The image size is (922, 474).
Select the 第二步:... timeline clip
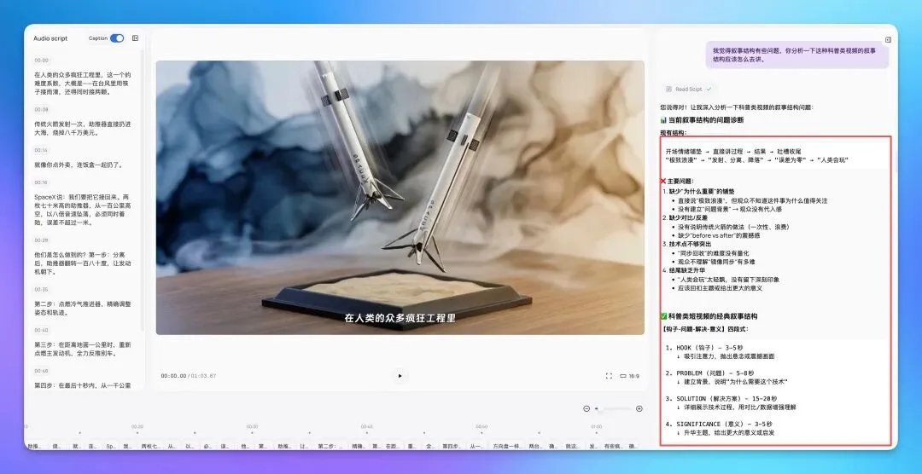pyautogui.click(x=331, y=447)
